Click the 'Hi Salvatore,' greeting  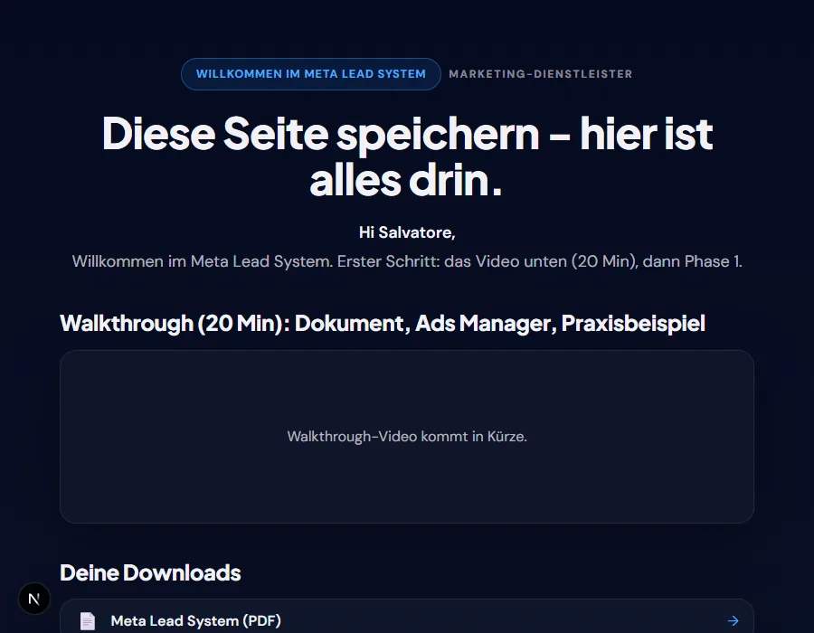coord(407,232)
